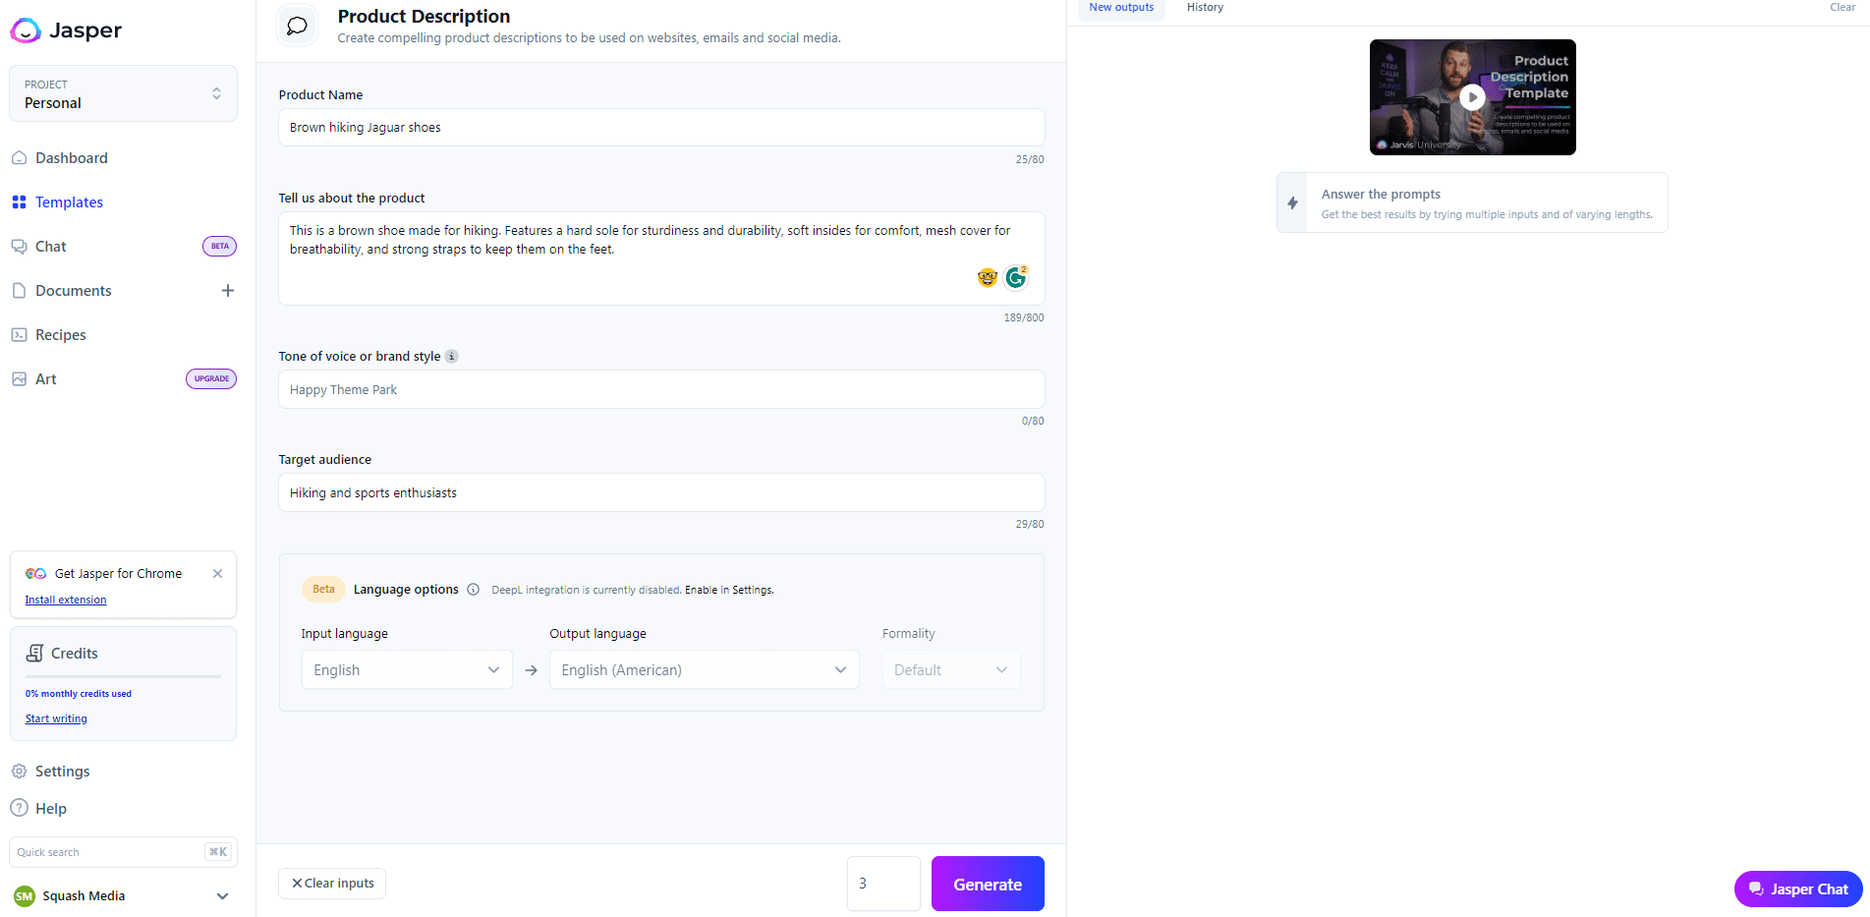1870x917 pixels.
Task: Open the Input language English dropdown
Action: click(407, 670)
